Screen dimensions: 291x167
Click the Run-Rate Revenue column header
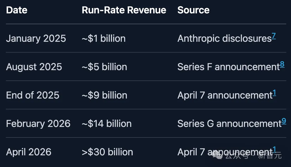click(x=124, y=10)
